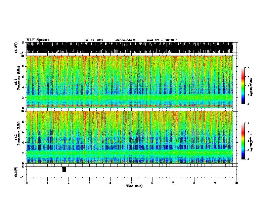Click time-axis tick label "8"

pyautogui.click(x=194, y=183)
